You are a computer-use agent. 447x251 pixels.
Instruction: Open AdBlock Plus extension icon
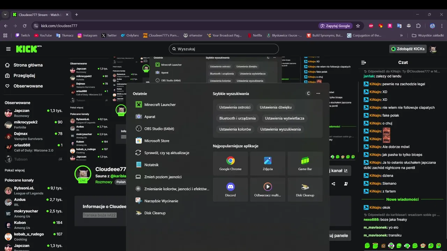point(371,26)
